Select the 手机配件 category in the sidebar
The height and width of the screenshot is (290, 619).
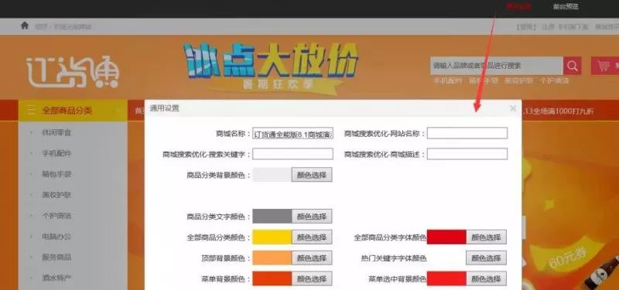[x=56, y=153]
